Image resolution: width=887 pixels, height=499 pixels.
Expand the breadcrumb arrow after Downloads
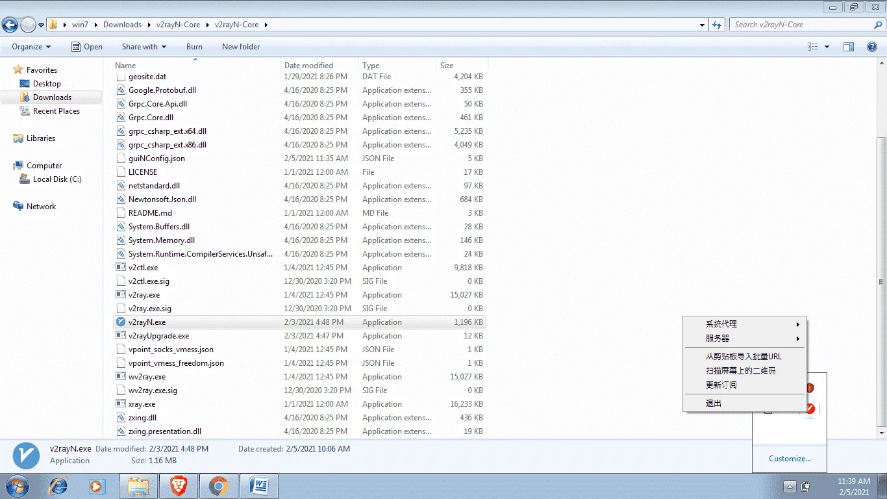(x=149, y=25)
